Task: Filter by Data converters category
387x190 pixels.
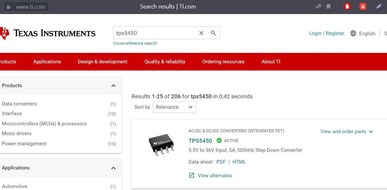Action: [x=19, y=104]
